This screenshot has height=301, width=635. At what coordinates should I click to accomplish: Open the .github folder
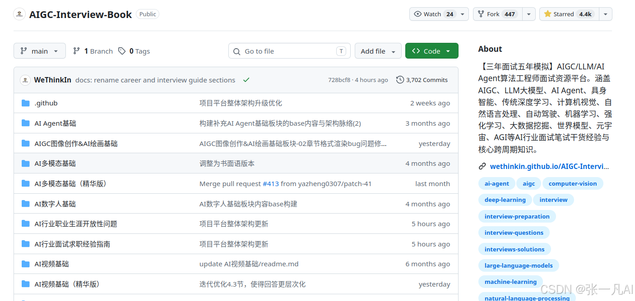(46, 103)
